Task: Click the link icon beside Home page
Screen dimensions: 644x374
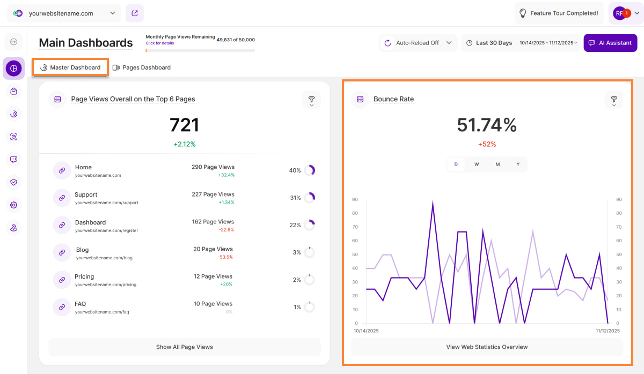Action: coord(62,170)
